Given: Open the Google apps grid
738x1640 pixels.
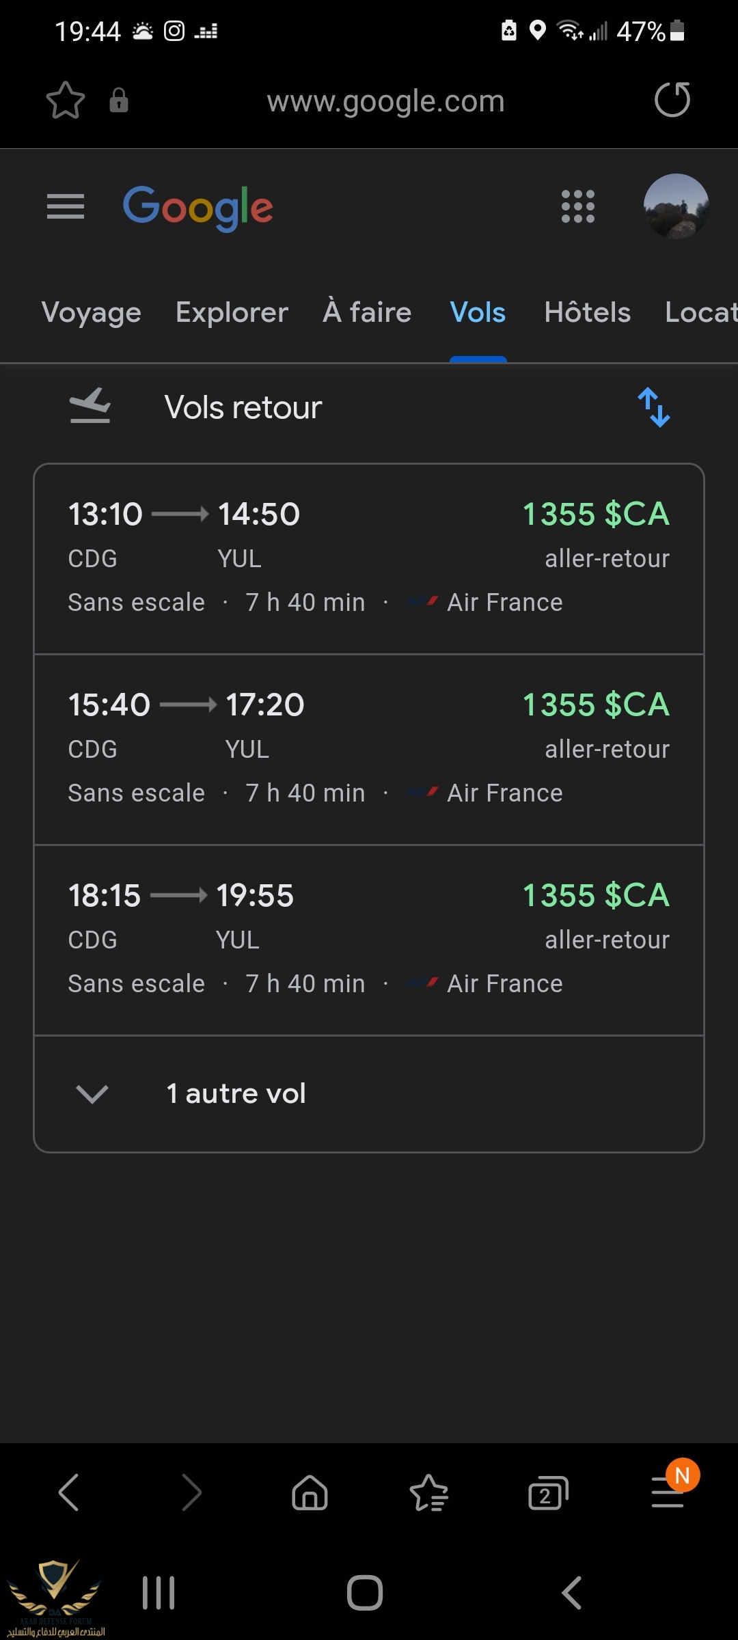Looking at the screenshot, I should point(578,206).
